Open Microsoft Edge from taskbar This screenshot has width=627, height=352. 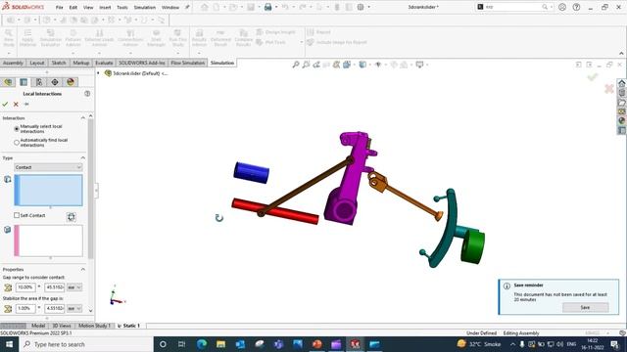[202, 344]
